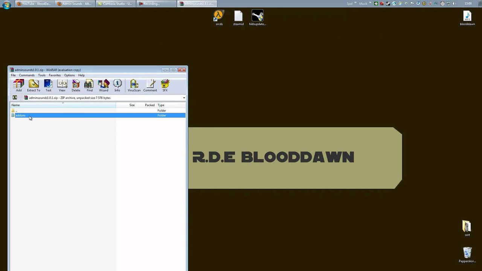This screenshot has height=271, width=482.
Task: Sort the file list by Packed column
Action: [x=146, y=105]
